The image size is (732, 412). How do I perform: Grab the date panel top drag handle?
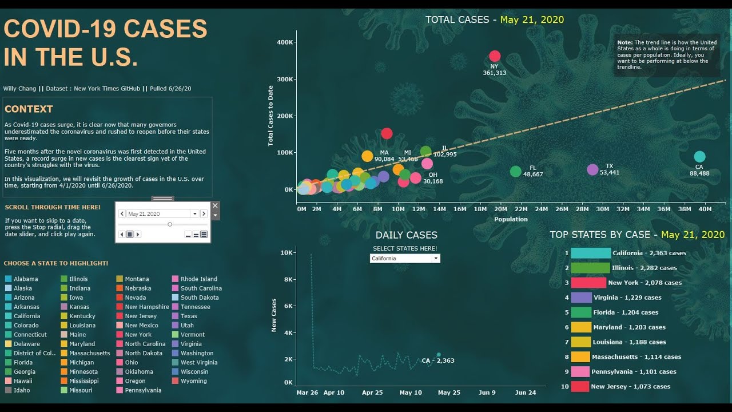[x=163, y=198]
